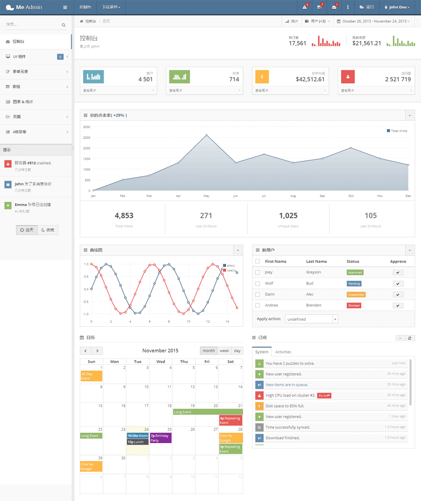Uncheck the Approve box for Darin
Screen dimensions: 421x501
tap(398, 294)
